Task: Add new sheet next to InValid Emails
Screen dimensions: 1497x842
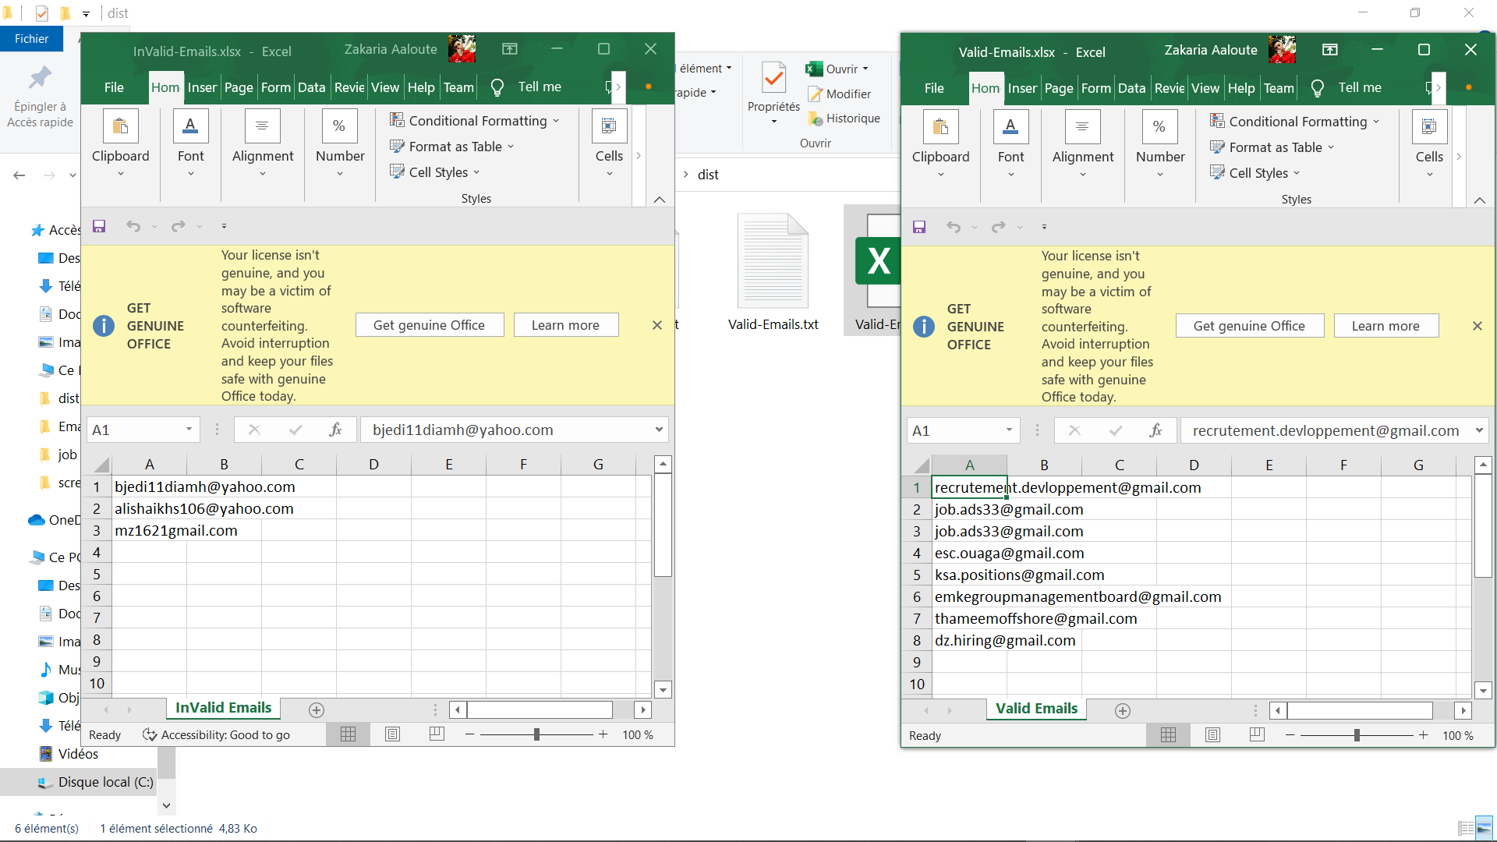Action: pyautogui.click(x=317, y=710)
